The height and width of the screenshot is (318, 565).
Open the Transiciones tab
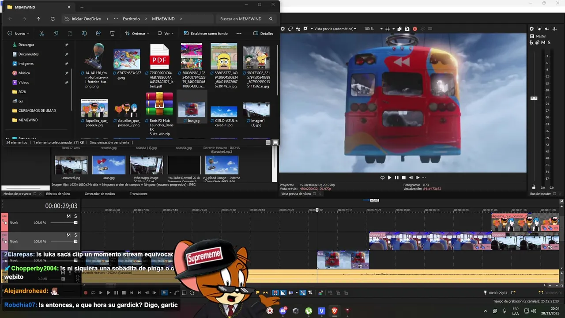pyautogui.click(x=139, y=194)
